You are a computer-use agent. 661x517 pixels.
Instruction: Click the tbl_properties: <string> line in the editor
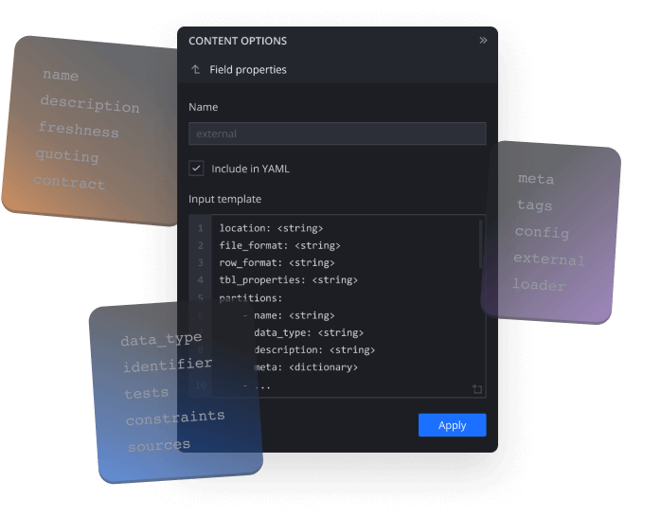coord(288,280)
